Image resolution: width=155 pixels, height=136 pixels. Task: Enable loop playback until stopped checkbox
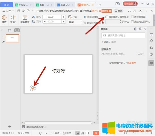tap(107, 17)
